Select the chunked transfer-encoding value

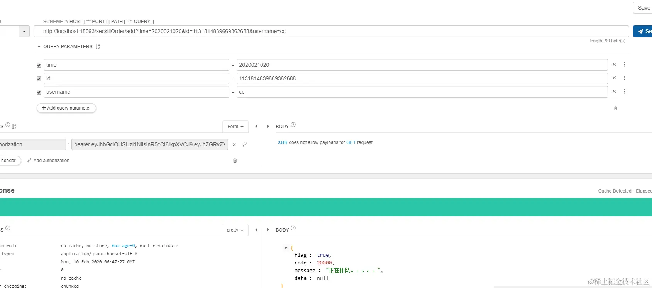[70, 286]
